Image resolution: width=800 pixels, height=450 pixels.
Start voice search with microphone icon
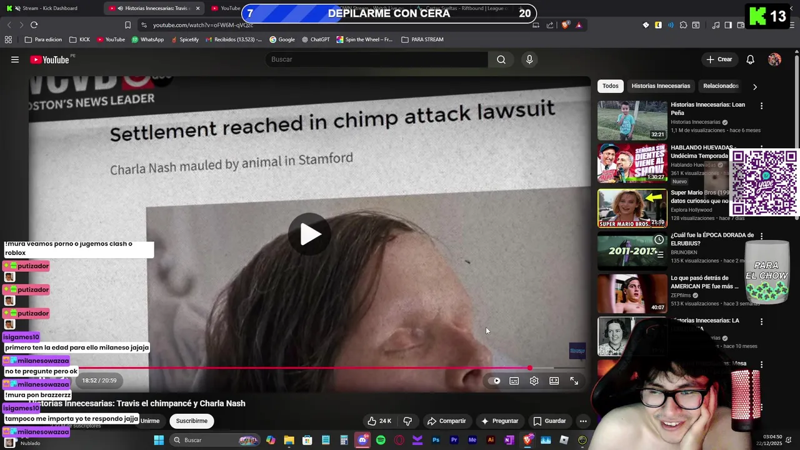pyautogui.click(x=529, y=59)
